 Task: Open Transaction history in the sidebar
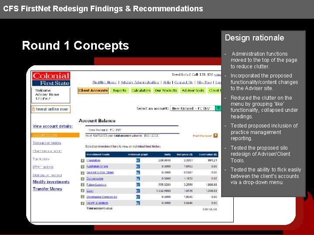point(47,143)
